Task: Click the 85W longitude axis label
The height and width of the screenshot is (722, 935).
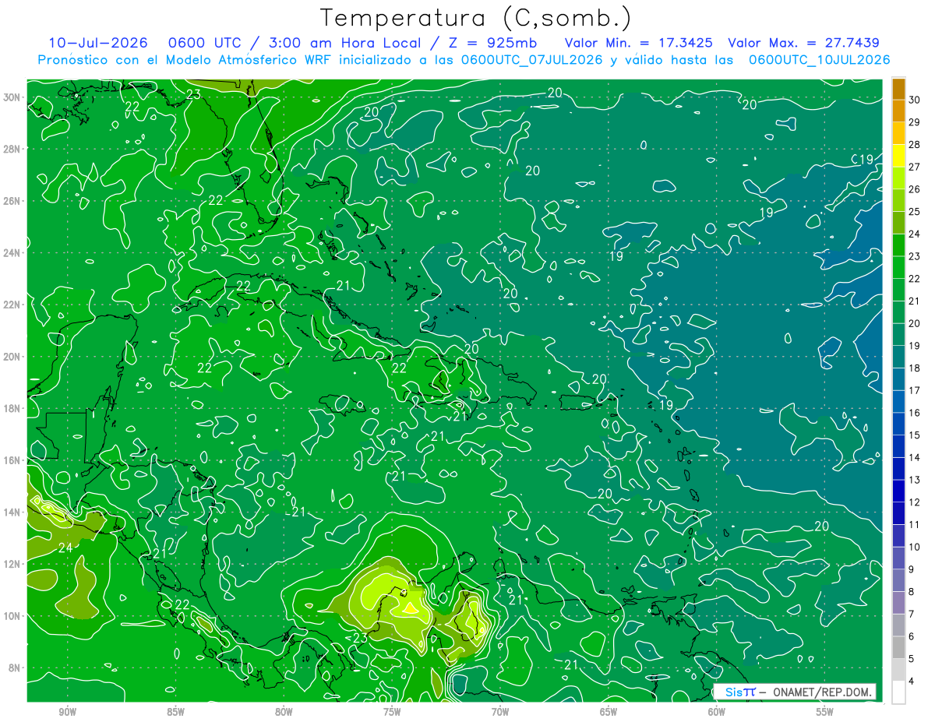Action: point(175,712)
